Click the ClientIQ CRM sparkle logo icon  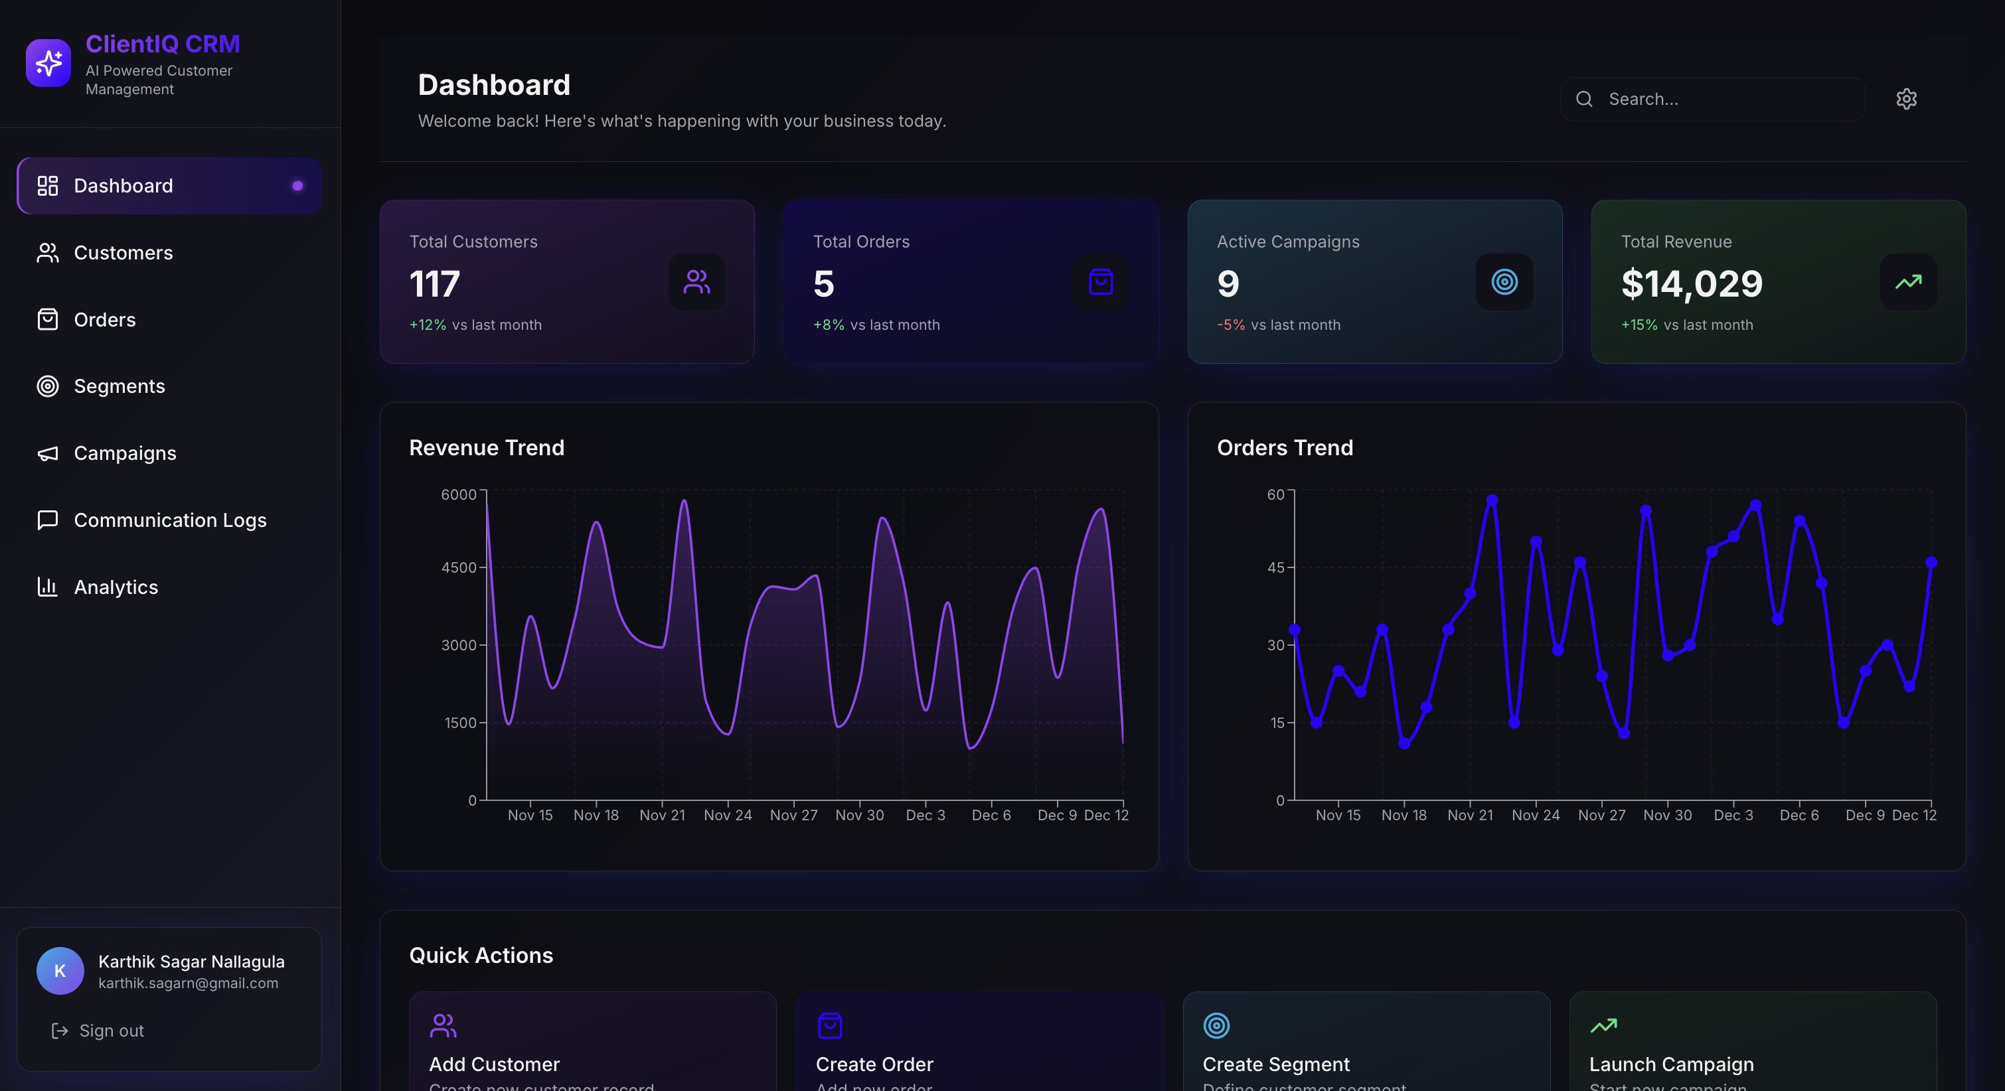[x=48, y=63]
